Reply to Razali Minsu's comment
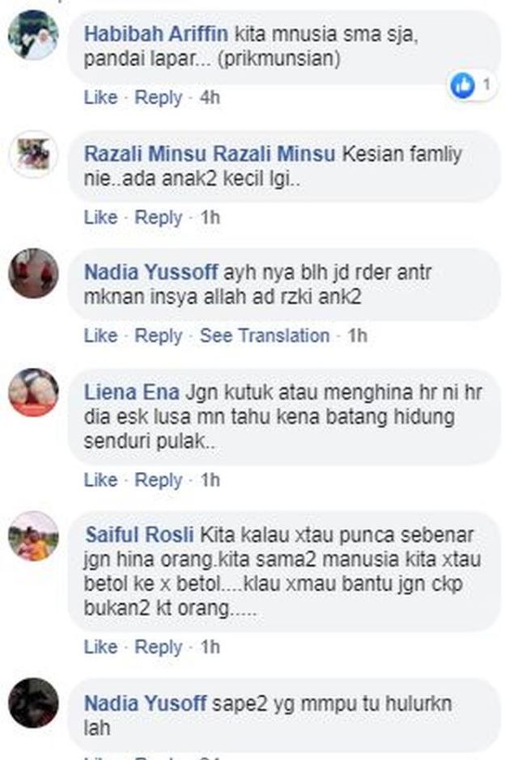The image size is (518, 760). 158,217
